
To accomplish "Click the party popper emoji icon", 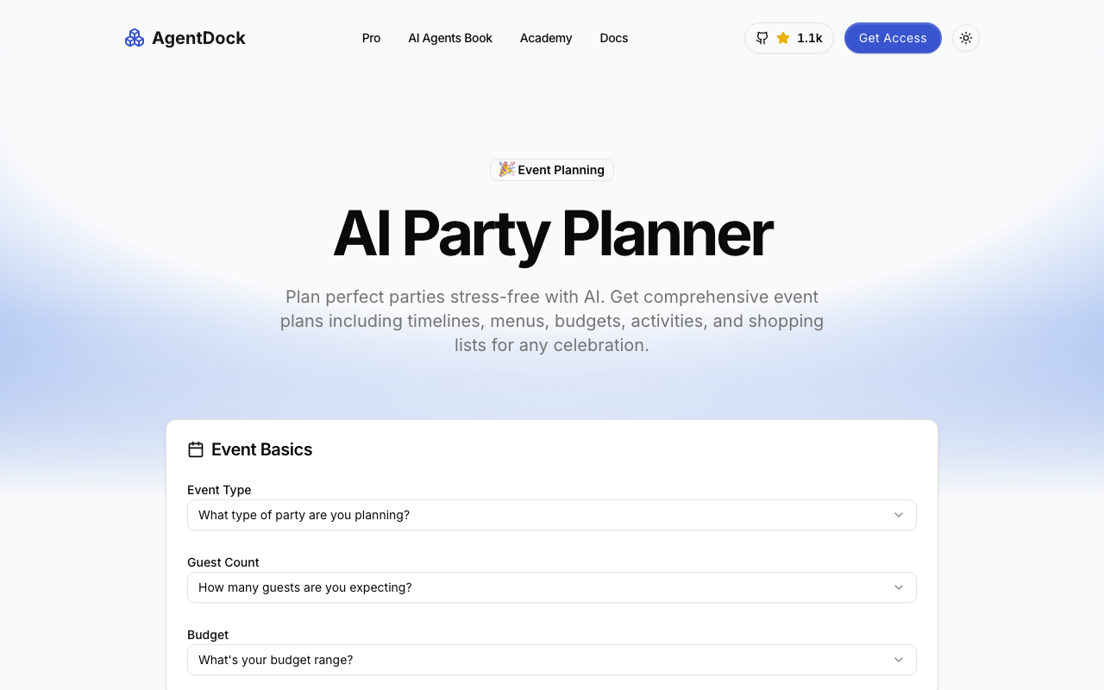I will 507,169.
